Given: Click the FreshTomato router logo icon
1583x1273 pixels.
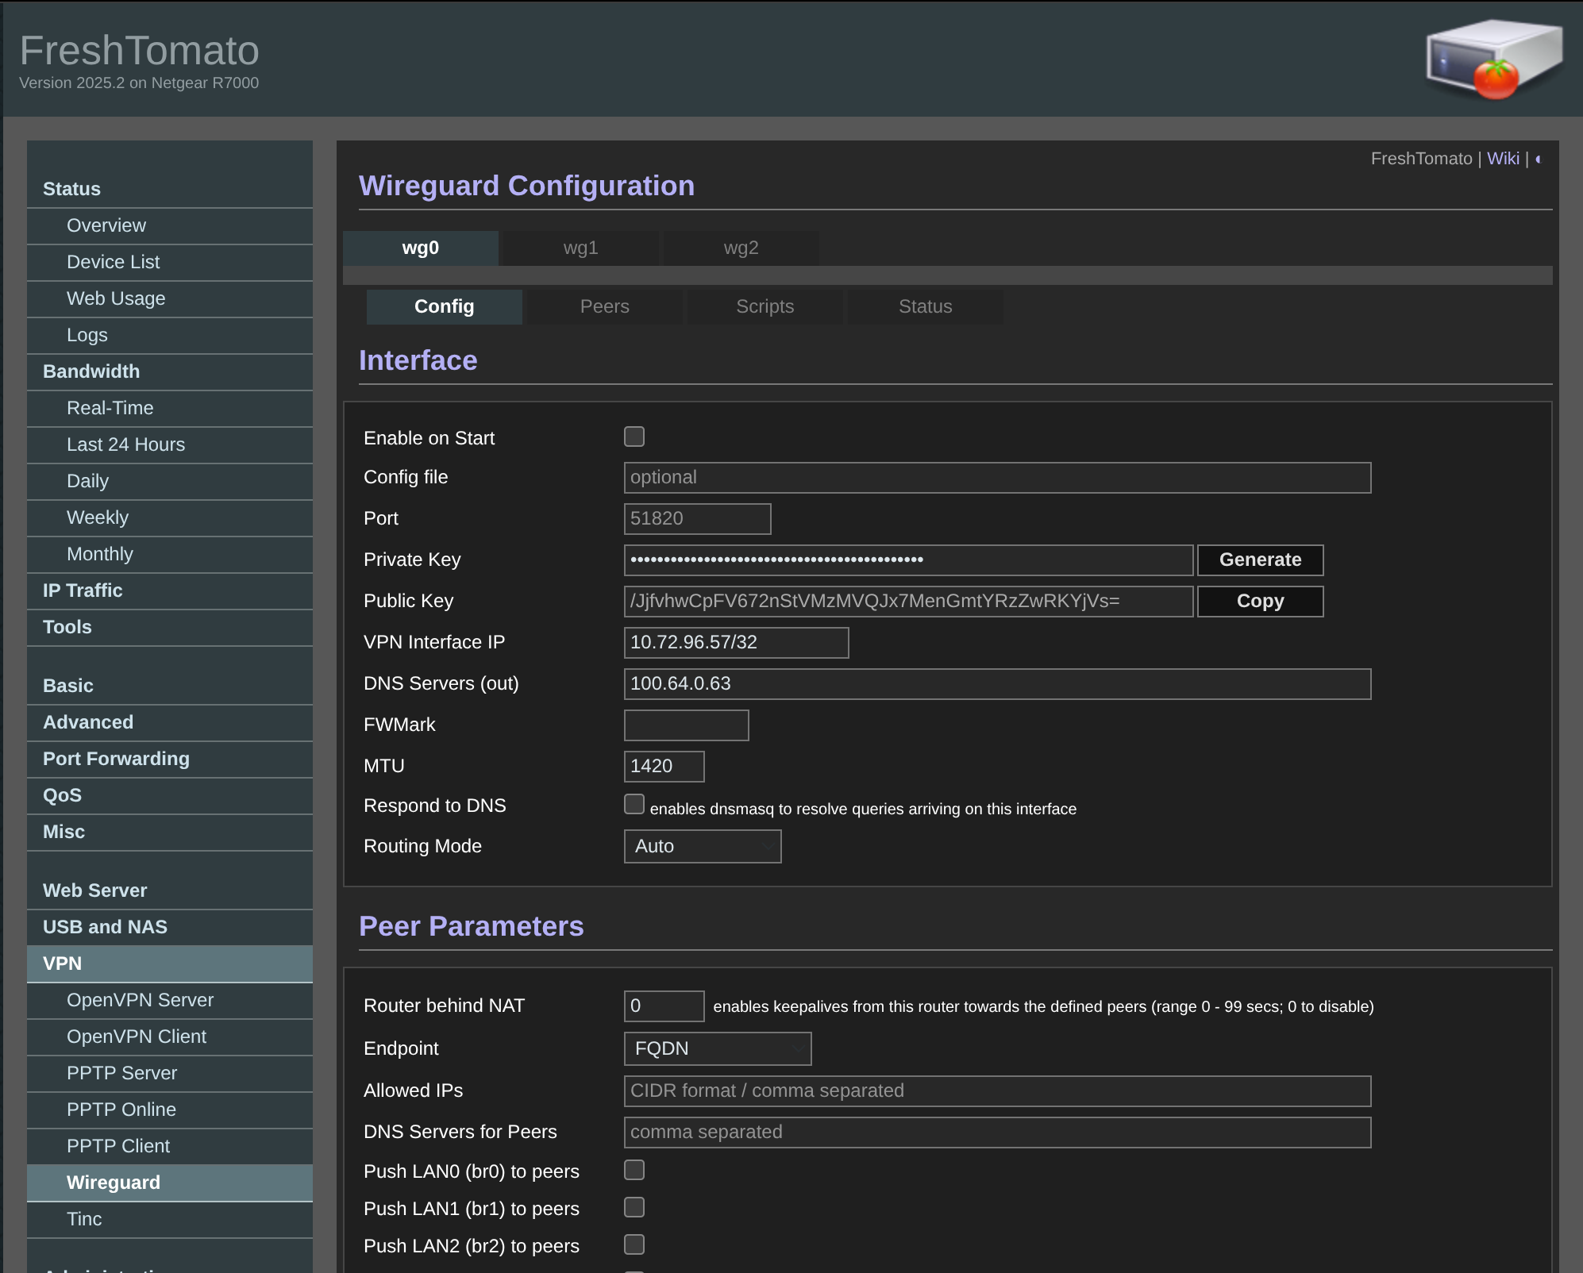Looking at the screenshot, I should [1493, 59].
